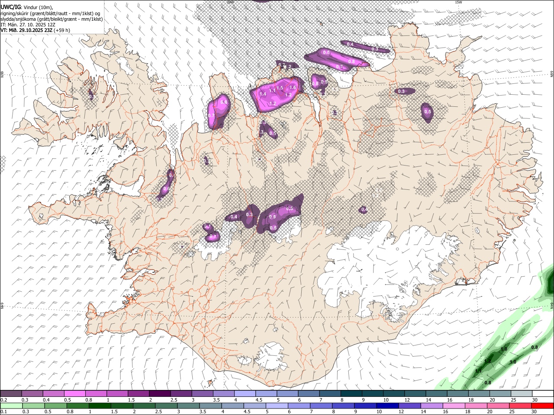Click the lower legend swatch between 0.5 and 0.8

(56, 405)
